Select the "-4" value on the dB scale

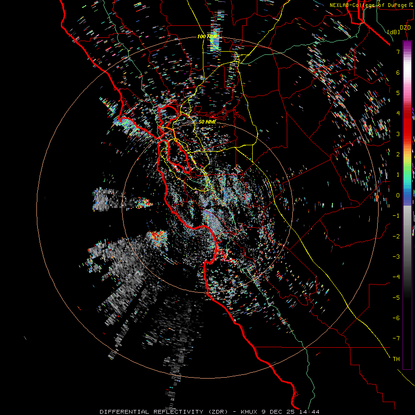(396, 277)
